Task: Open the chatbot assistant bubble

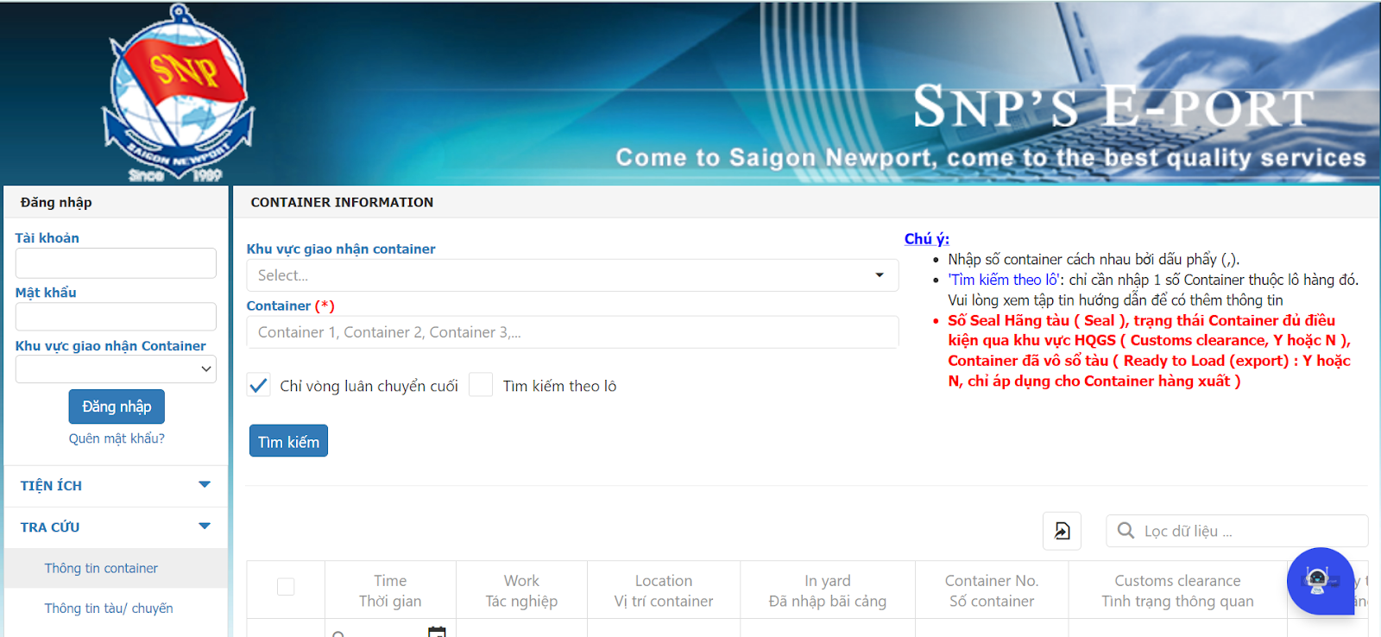Action: coord(1320,581)
